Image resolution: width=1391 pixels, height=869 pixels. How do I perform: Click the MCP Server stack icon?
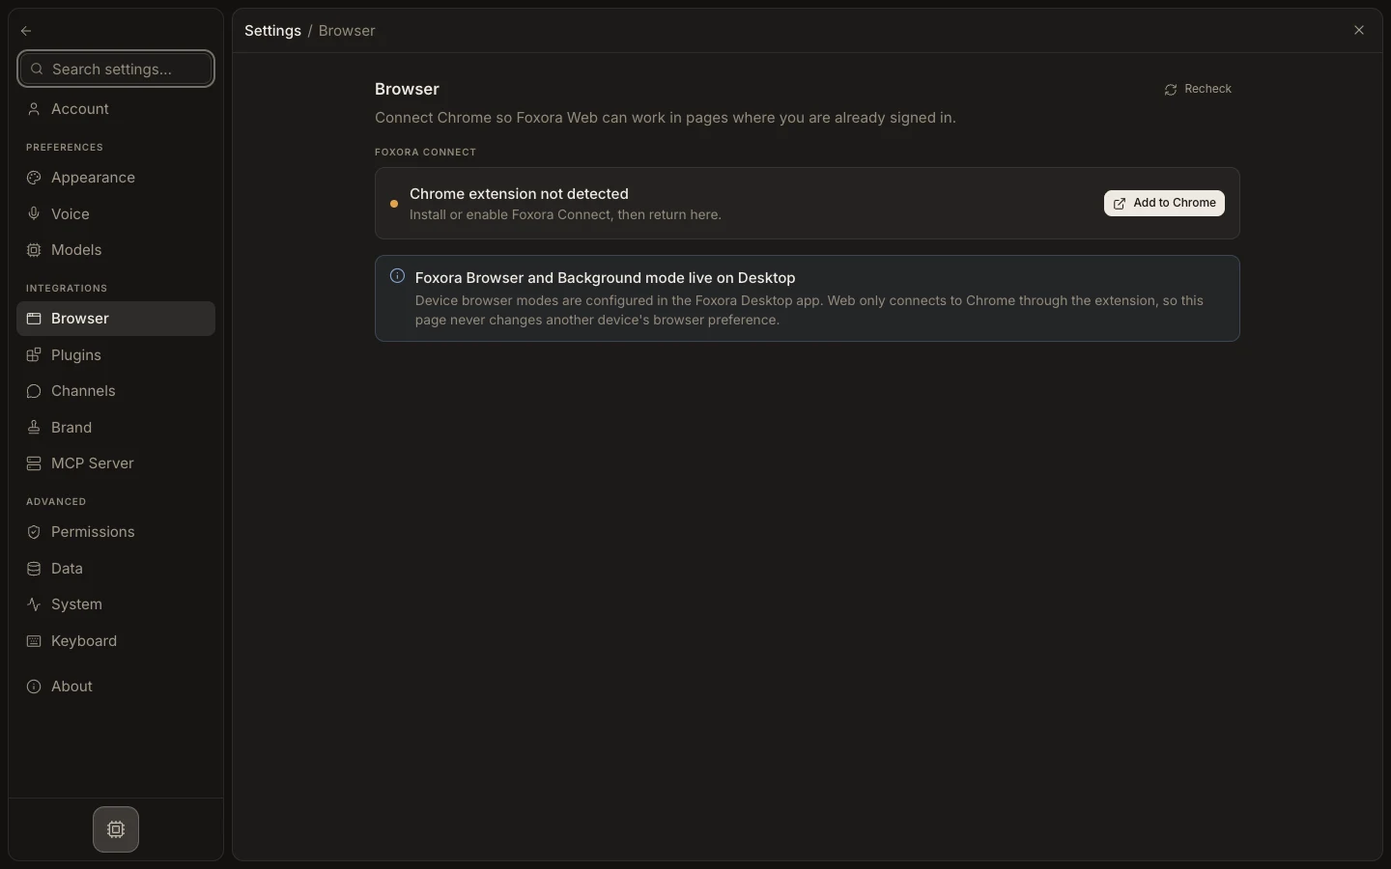[34, 463]
